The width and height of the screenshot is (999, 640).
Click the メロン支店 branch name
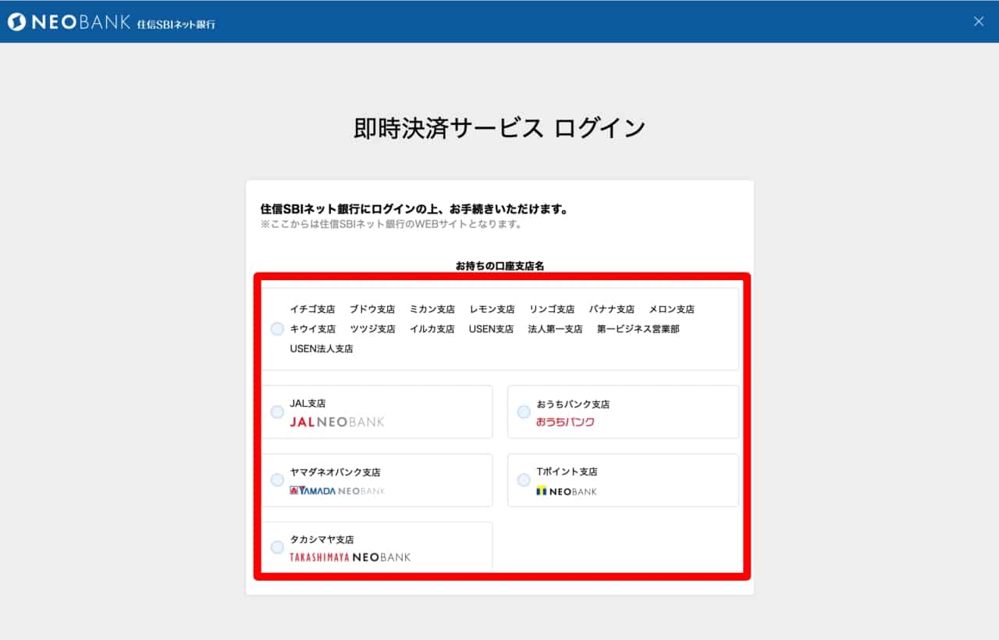coord(671,309)
